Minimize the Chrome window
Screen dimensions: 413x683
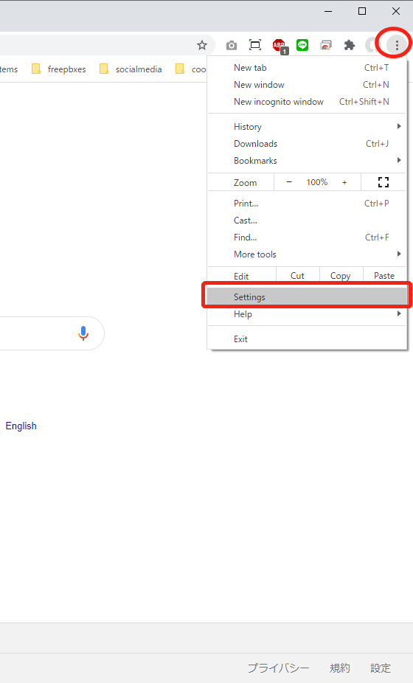(x=328, y=11)
